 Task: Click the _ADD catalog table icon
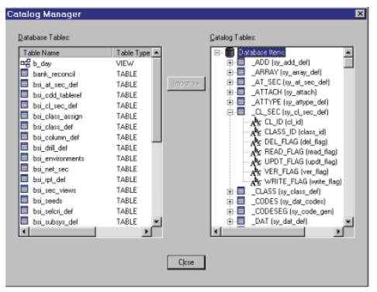click(241, 62)
